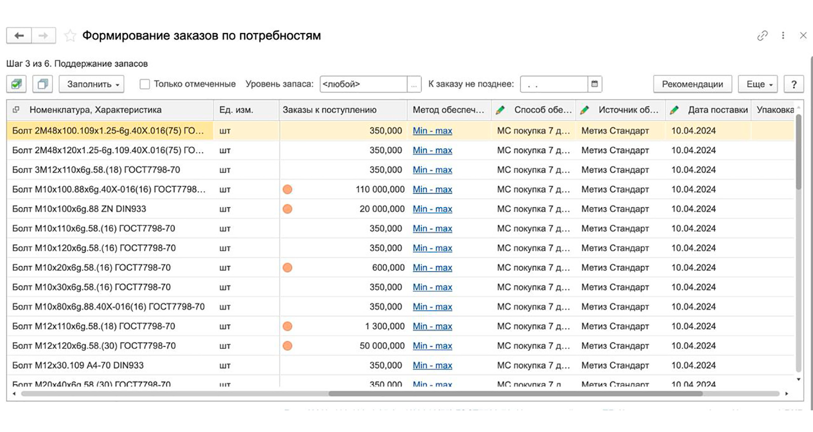This screenshot has height=432, width=813.
Task: Sort by Заказы к поступлению column header
Action: pyautogui.click(x=329, y=110)
